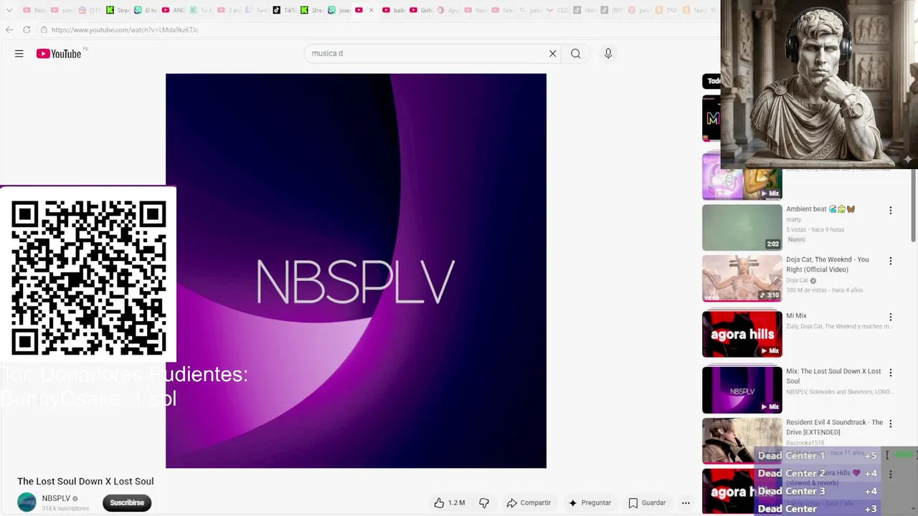This screenshot has width=918, height=516.
Task: Open the 'Ambient beat' video thumbnail
Action: [x=742, y=227]
